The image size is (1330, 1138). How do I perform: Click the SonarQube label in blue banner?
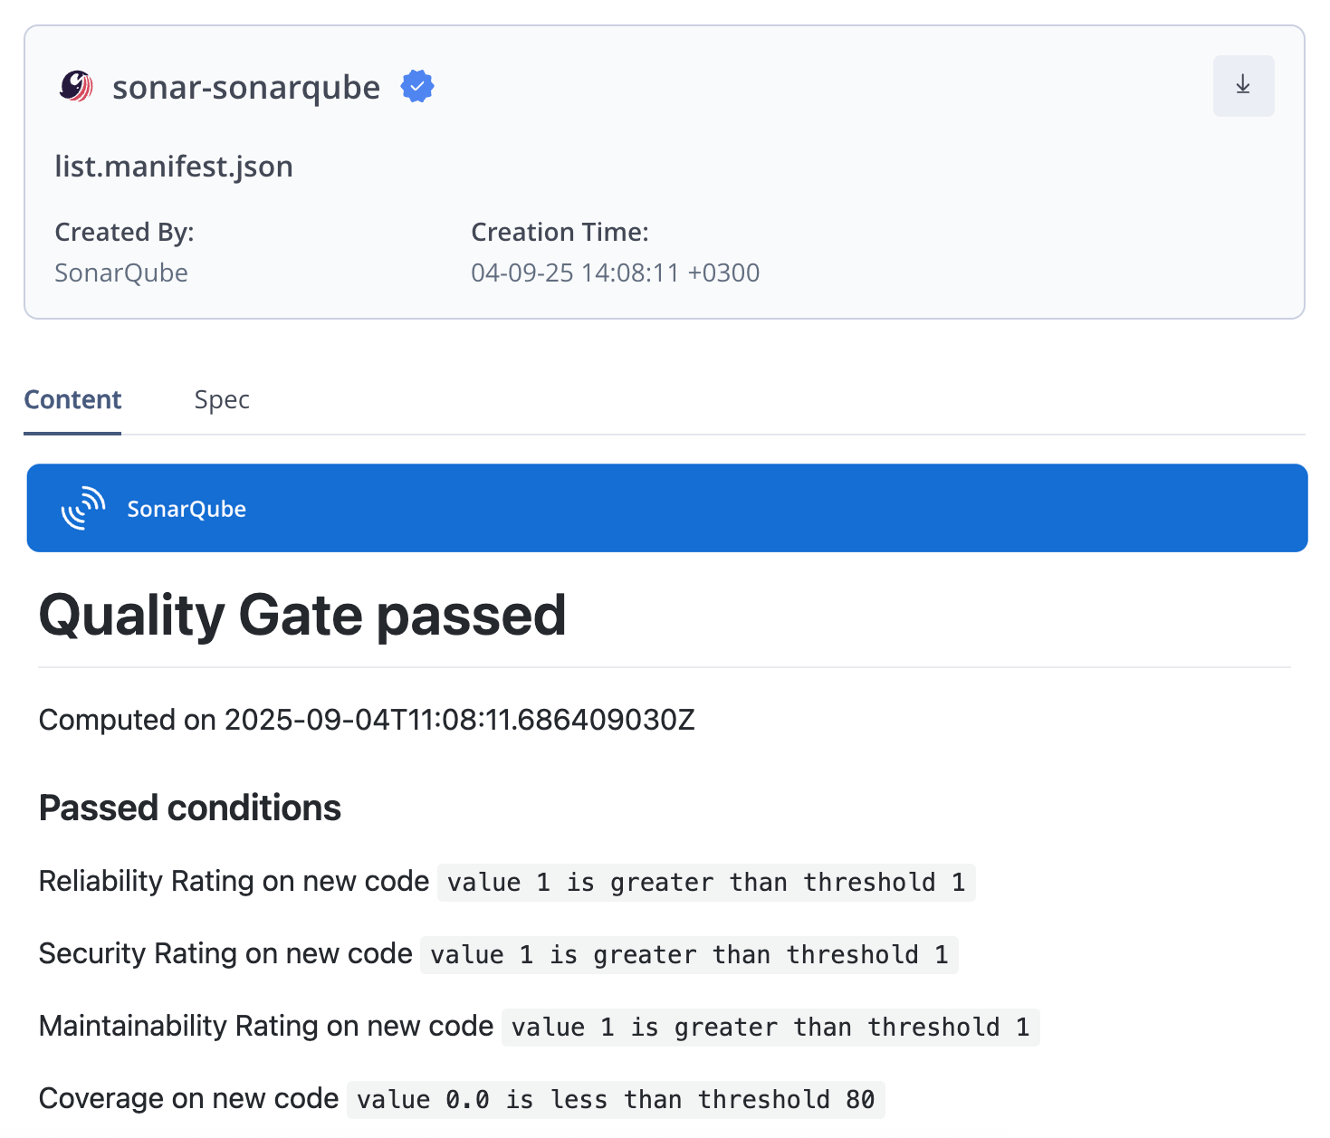pos(187,509)
